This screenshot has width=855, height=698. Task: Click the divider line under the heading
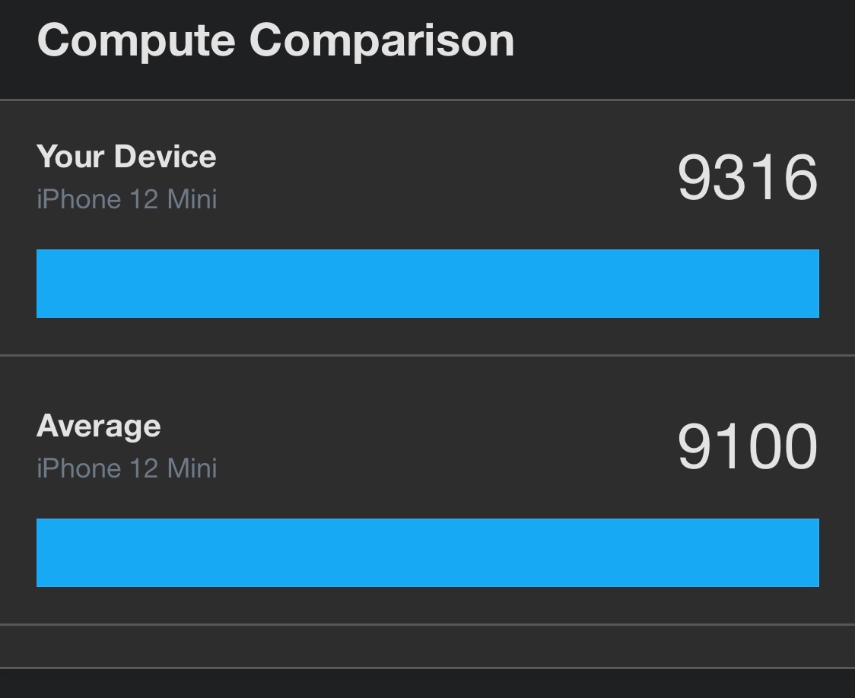point(427,100)
